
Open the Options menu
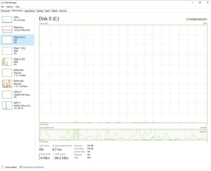pos(10,7)
